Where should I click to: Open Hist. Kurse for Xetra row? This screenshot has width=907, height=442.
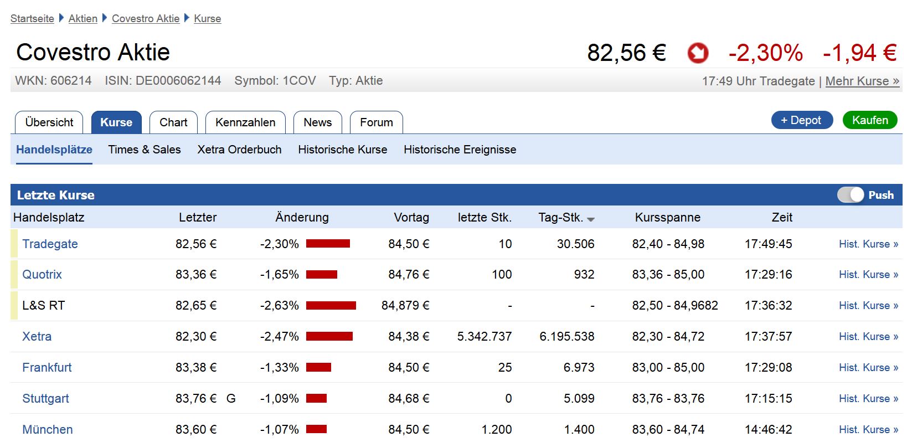click(868, 336)
